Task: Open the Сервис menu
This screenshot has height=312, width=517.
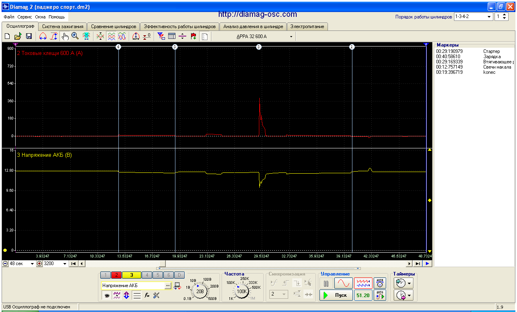Action: click(25, 17)
